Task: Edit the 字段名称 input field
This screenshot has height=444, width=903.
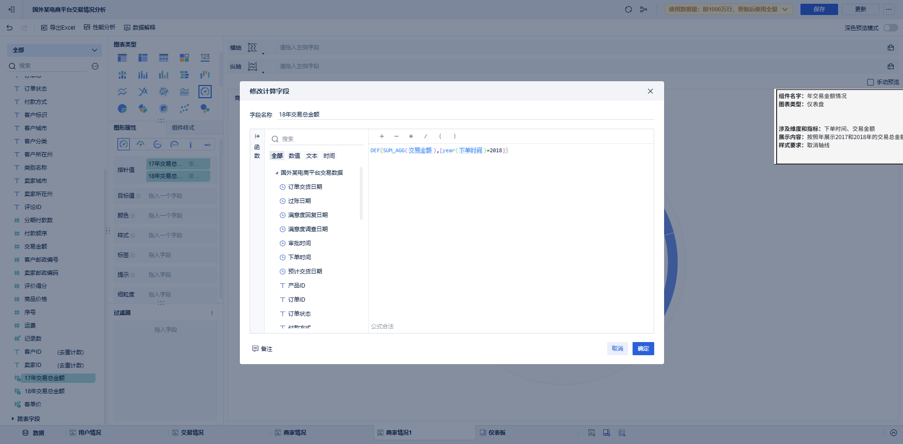Action: coord(466,115)
